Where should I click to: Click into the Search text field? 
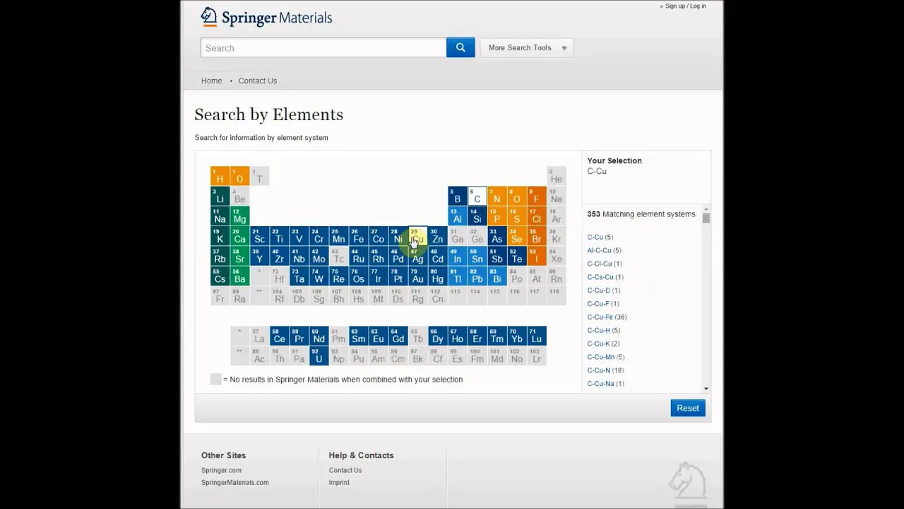click(x=323, y=47)
